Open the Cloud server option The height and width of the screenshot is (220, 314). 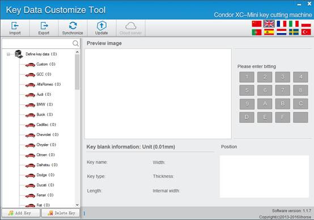[x=130, y=28]
